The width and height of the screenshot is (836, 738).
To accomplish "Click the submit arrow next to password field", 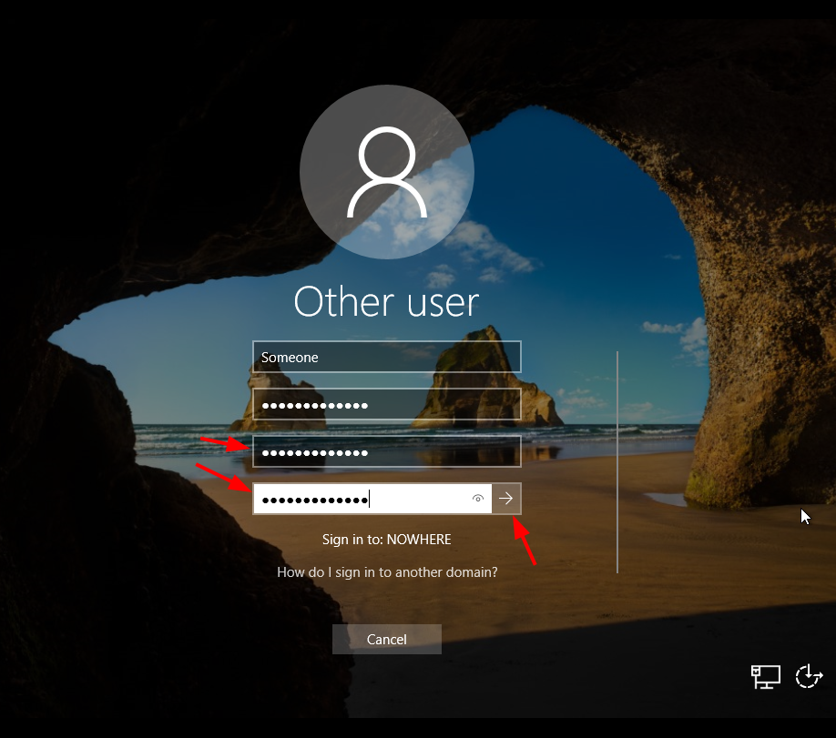I will click(x=506, y=498).
